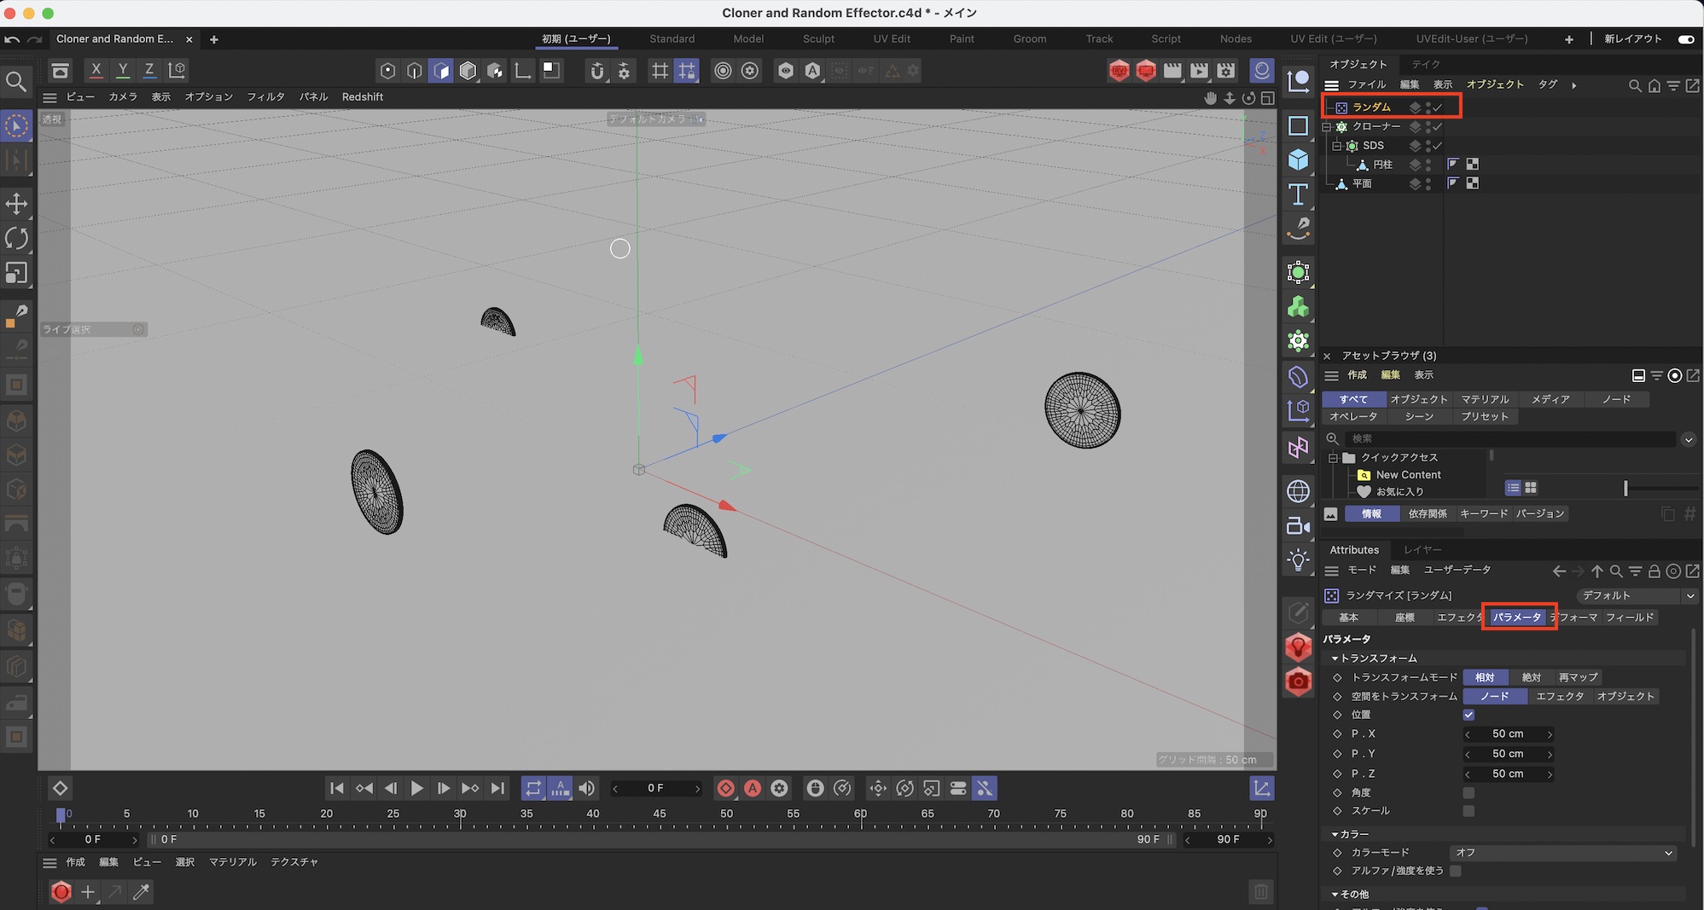Switch to the Sculpt layout tab
This screenshot has height=910, width=1704.
click(817, 39)
